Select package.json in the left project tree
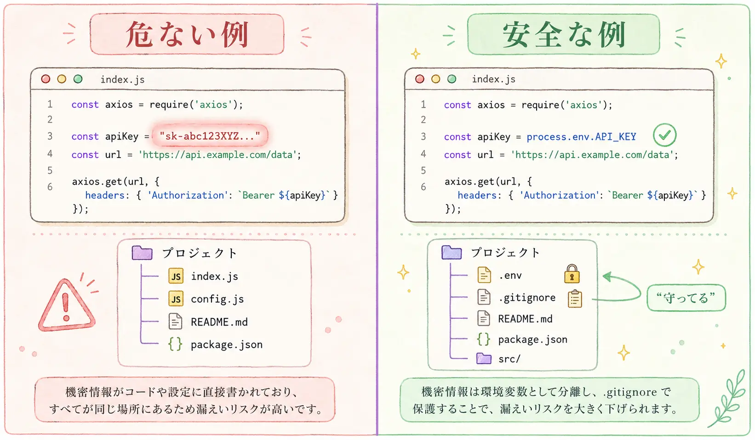Viewport: 755px width, 440px height. pyautogui.click(x=227, y=344)
